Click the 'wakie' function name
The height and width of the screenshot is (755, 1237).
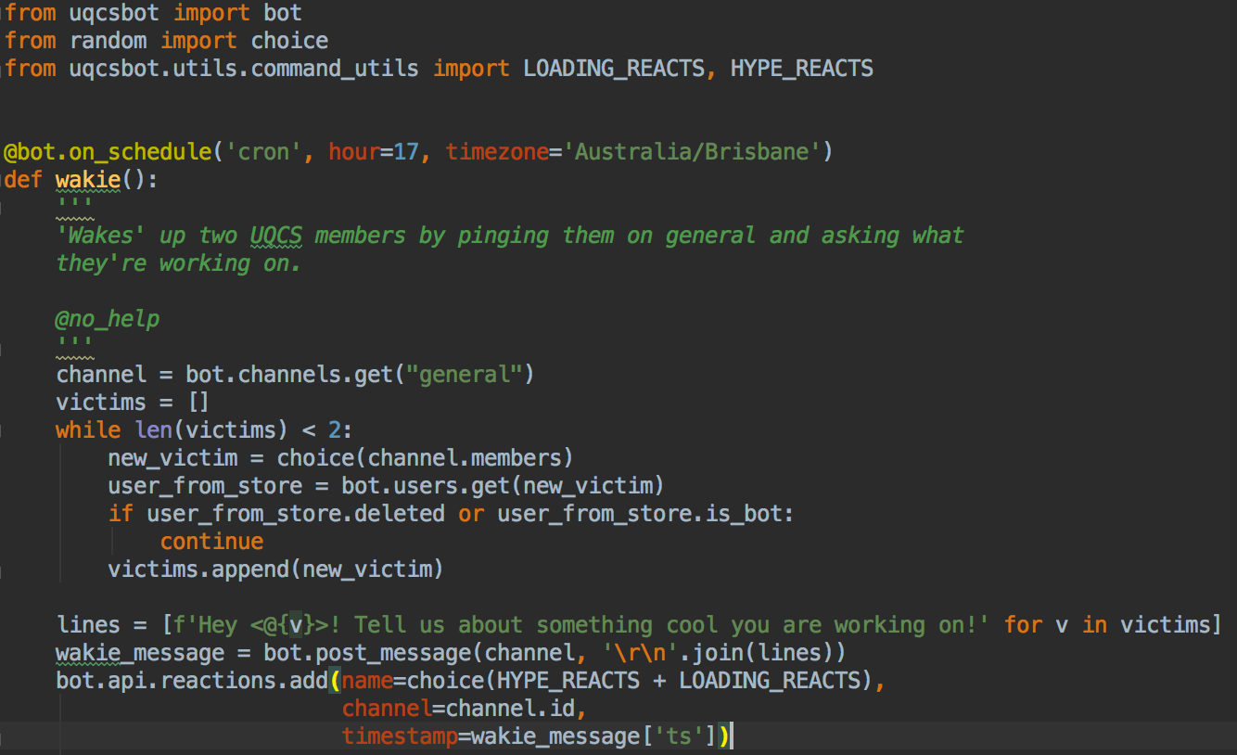(x=88, y=180)
